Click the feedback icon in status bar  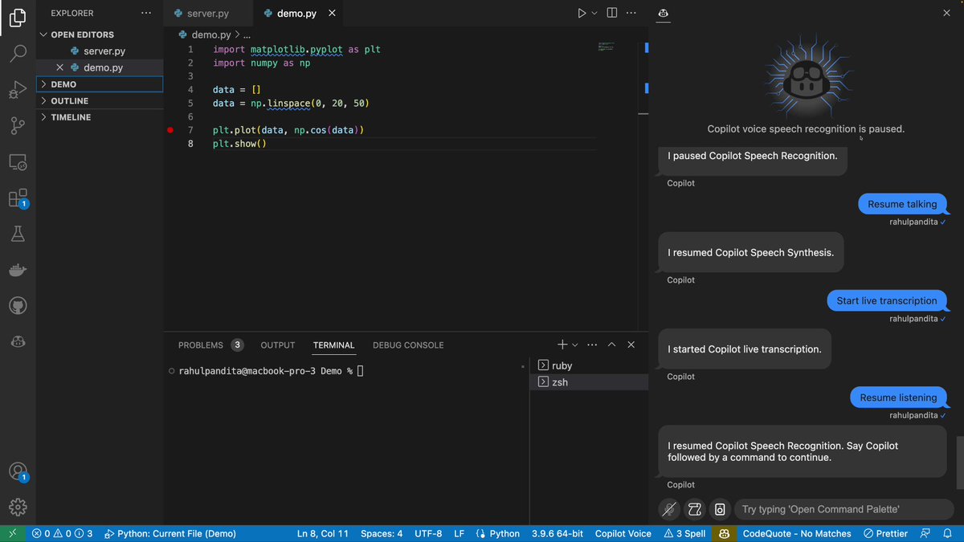[x=925, y=534]
